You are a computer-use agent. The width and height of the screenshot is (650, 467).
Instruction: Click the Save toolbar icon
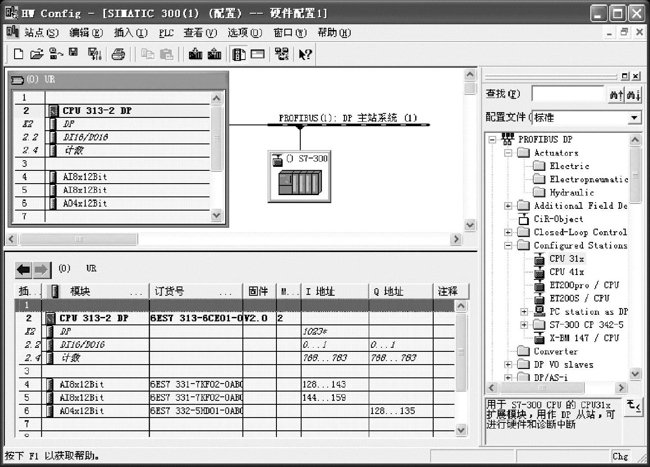(73, 53)
